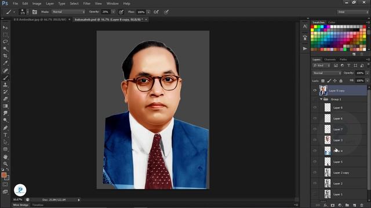
Task: Toggle visibility of Layer 5
Action: [x=315, y=162]
